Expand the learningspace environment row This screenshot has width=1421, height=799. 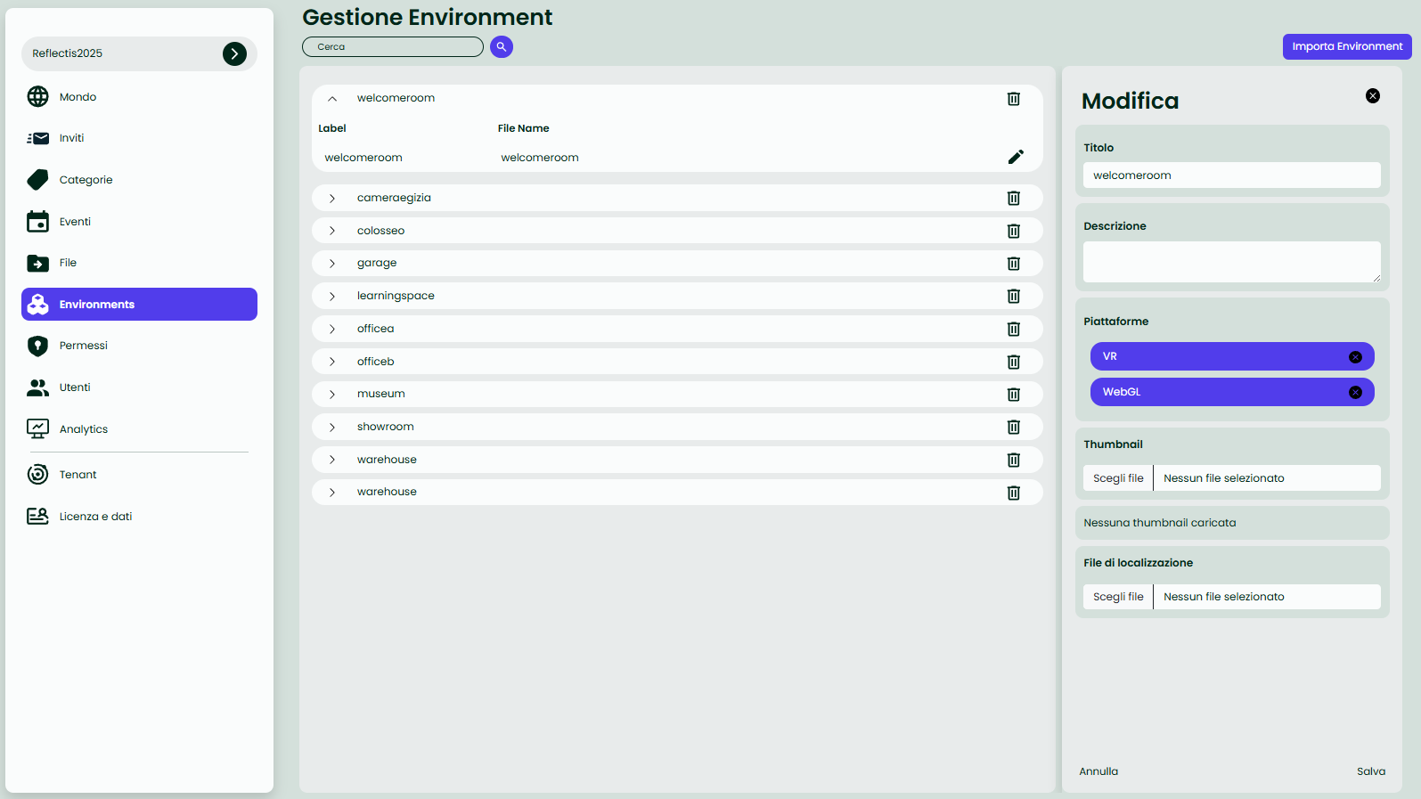click(x=332, y=296)
